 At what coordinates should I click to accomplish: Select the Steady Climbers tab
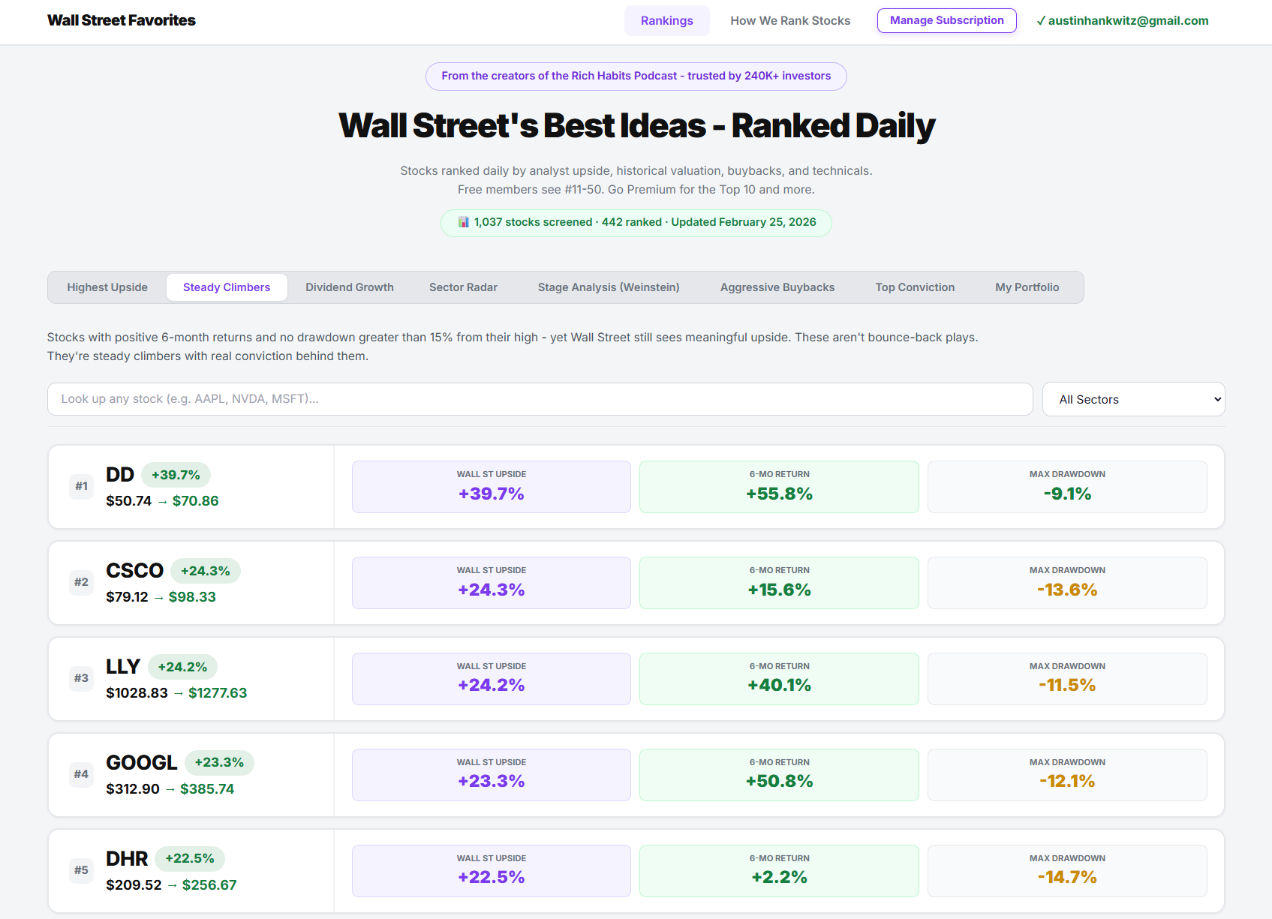tap(227, 287)
